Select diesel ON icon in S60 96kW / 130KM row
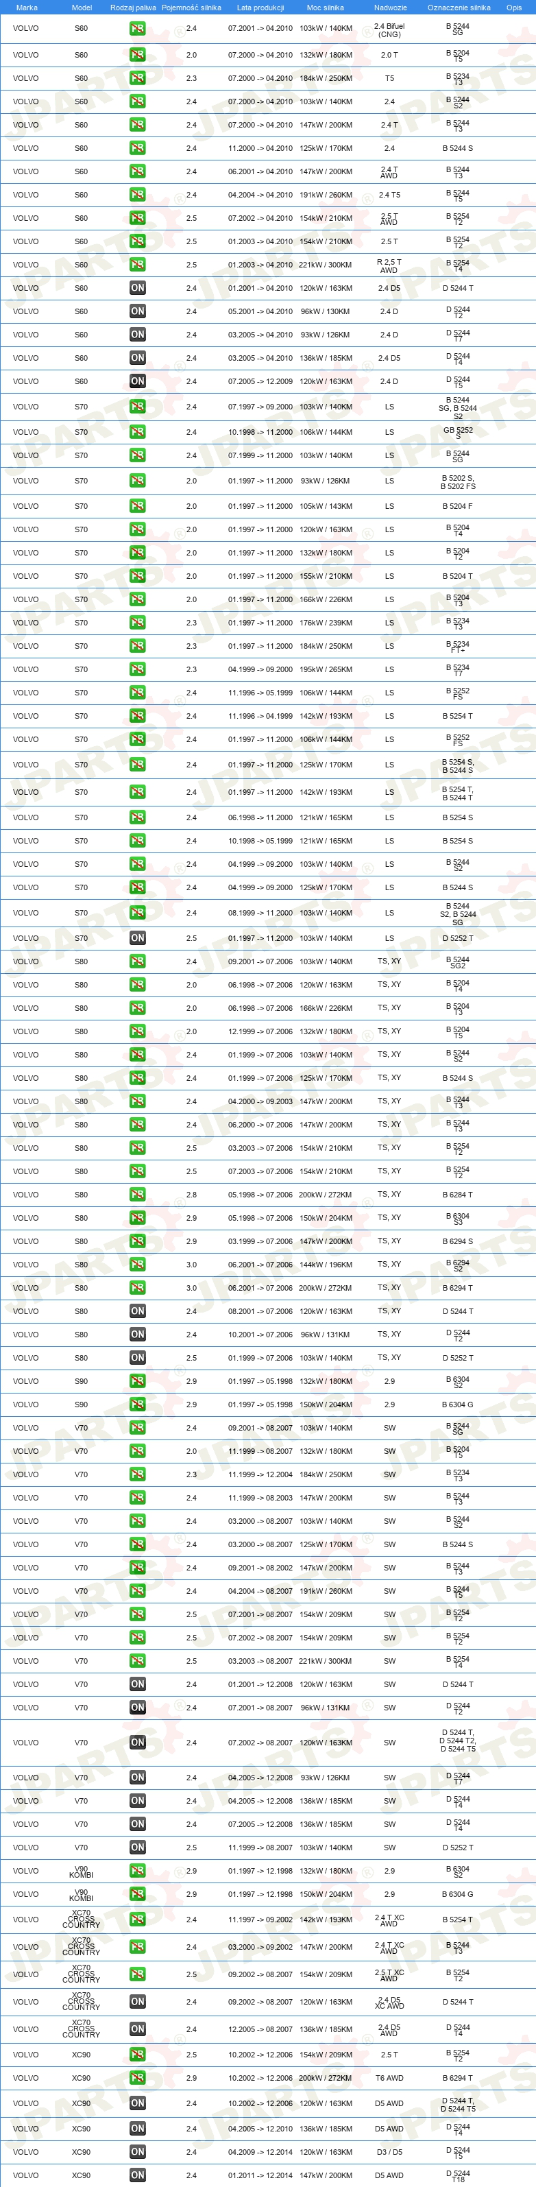Image resolution: width=536 pixels, height=2187 pixels. click(x=137, y=311)
